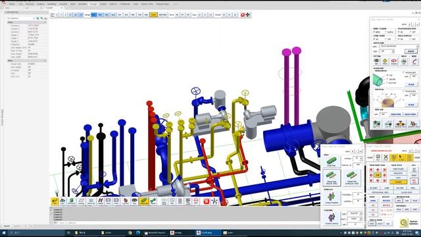The width and height of the screenshot is (421, 237).
Task: Select the Handrail tool in bottom toolbar
Action: pyautogui.click(x=91, y=201)
